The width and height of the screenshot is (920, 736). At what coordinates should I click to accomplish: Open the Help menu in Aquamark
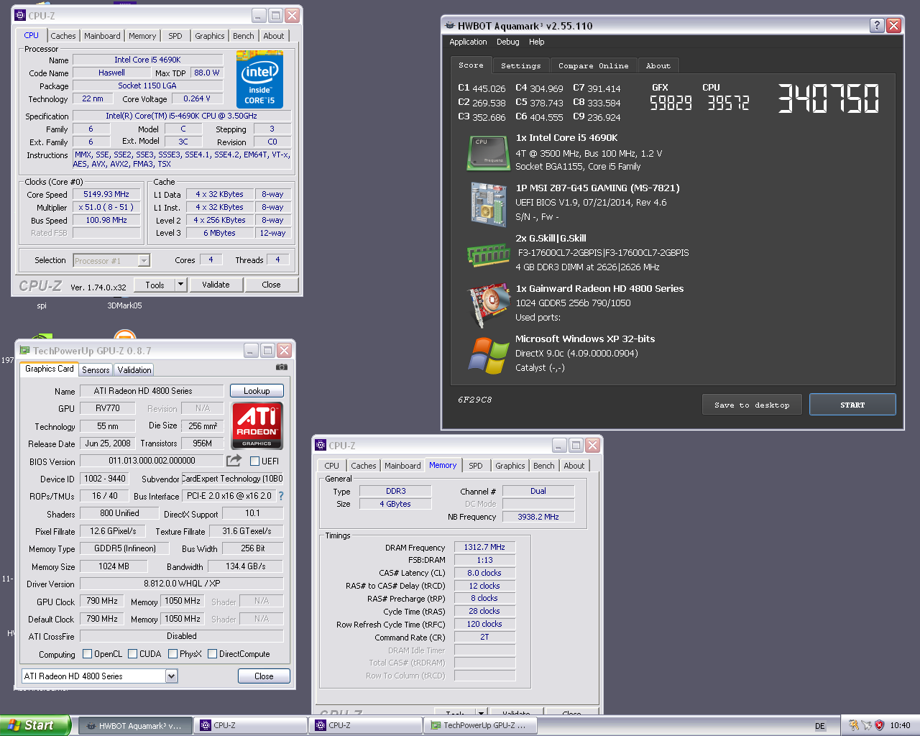point(537,42)
